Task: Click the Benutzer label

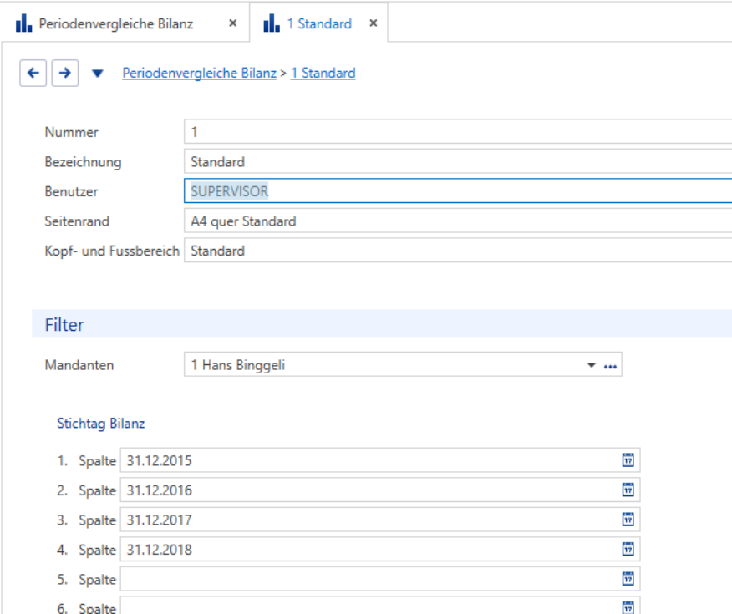Action: [71, 191]
